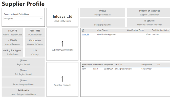
Task: Sort by Qualification Rating column header
Action: coord(160,30)
